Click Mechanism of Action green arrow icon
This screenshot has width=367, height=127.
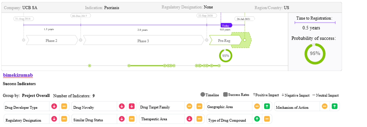pos(335,106)
